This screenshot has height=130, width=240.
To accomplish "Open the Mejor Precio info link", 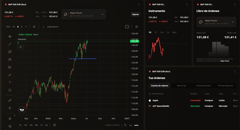I will [225, 61].
